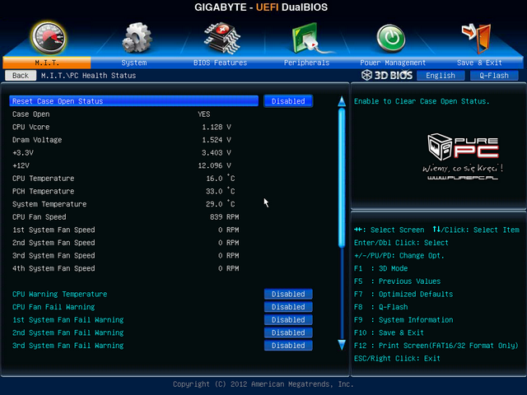The height and width of the screenshot is (395, 527).
Task: Click the scroll down arrow
Action: point(342,345)
